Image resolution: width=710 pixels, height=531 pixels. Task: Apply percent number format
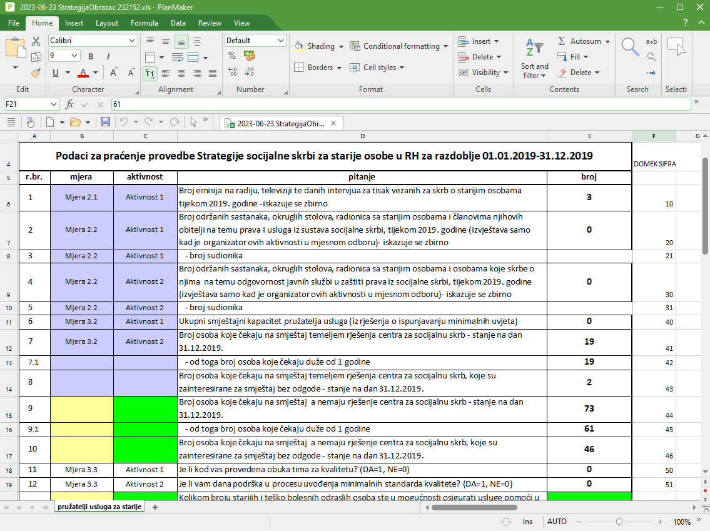pos(232,56)
